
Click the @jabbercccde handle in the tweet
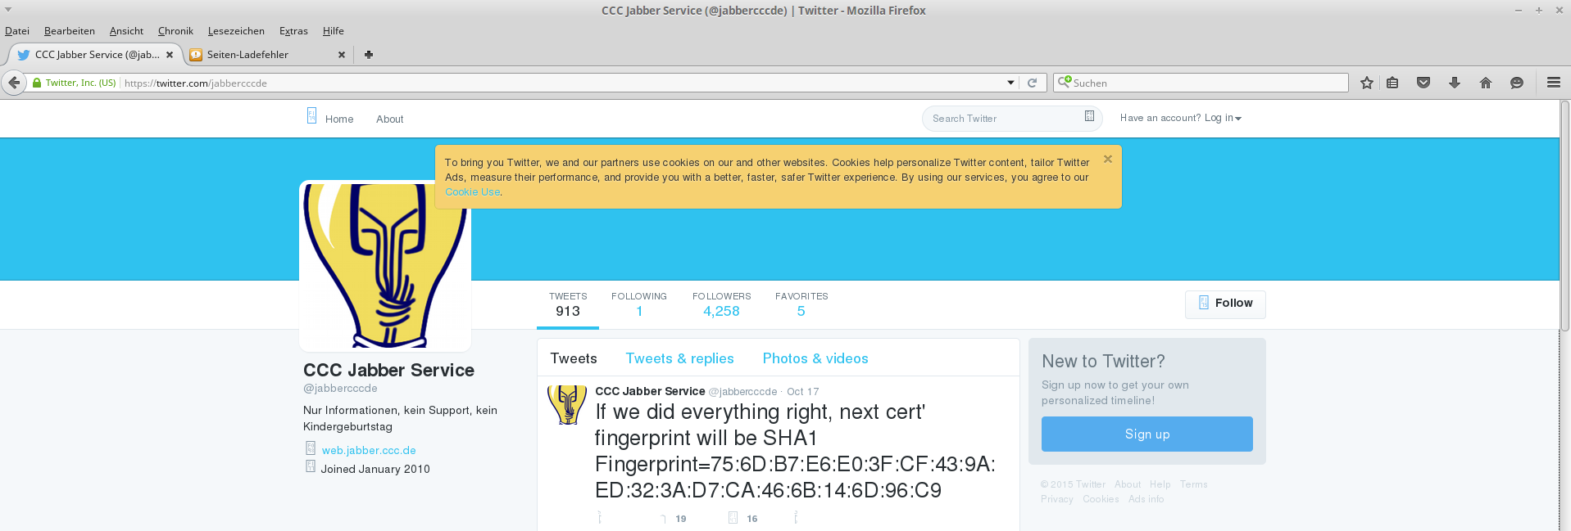pyautogui.click(x=742, y=392)
